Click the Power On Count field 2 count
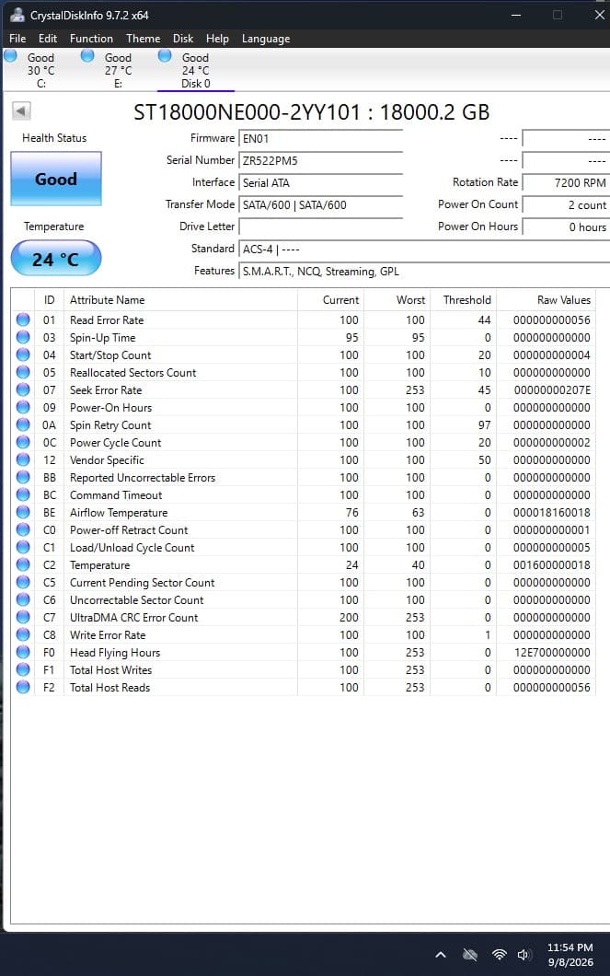 (x=566, y=204)
